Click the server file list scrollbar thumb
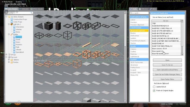Image resolution: width=190 pixels, height=107 pixels. click(x=182, y=34)
